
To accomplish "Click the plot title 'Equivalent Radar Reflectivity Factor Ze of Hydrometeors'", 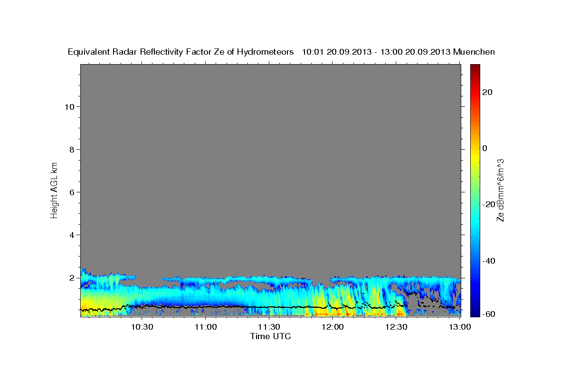I will coord(181,52).
